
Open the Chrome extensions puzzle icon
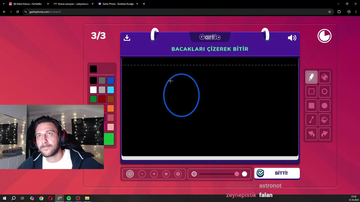pyautogui.click(x=339, y=12)
